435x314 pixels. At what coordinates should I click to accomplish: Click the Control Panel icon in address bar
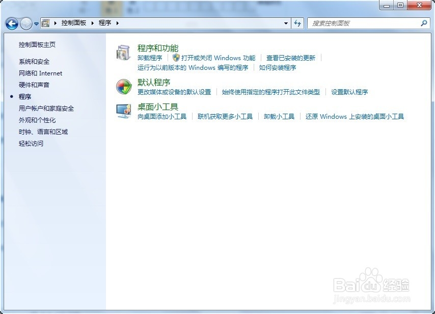(45, 23)
